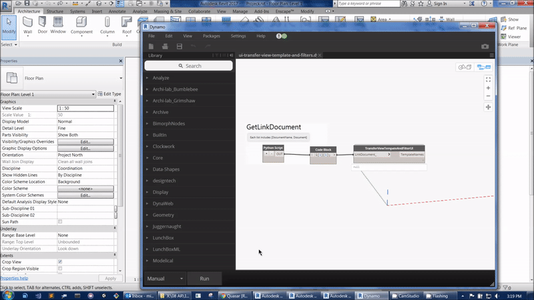Screen dimensions: 534x300
Task: Click Visibility/Graphics Overrides Edit button
Action: pyautogui.click(x=85, y=141)
